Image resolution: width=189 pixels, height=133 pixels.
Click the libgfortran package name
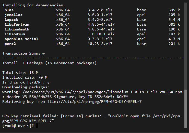pyautogui.click(x=17, y=24)
